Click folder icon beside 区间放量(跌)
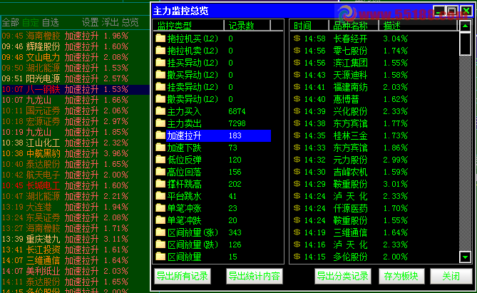 tap(160, 245)
